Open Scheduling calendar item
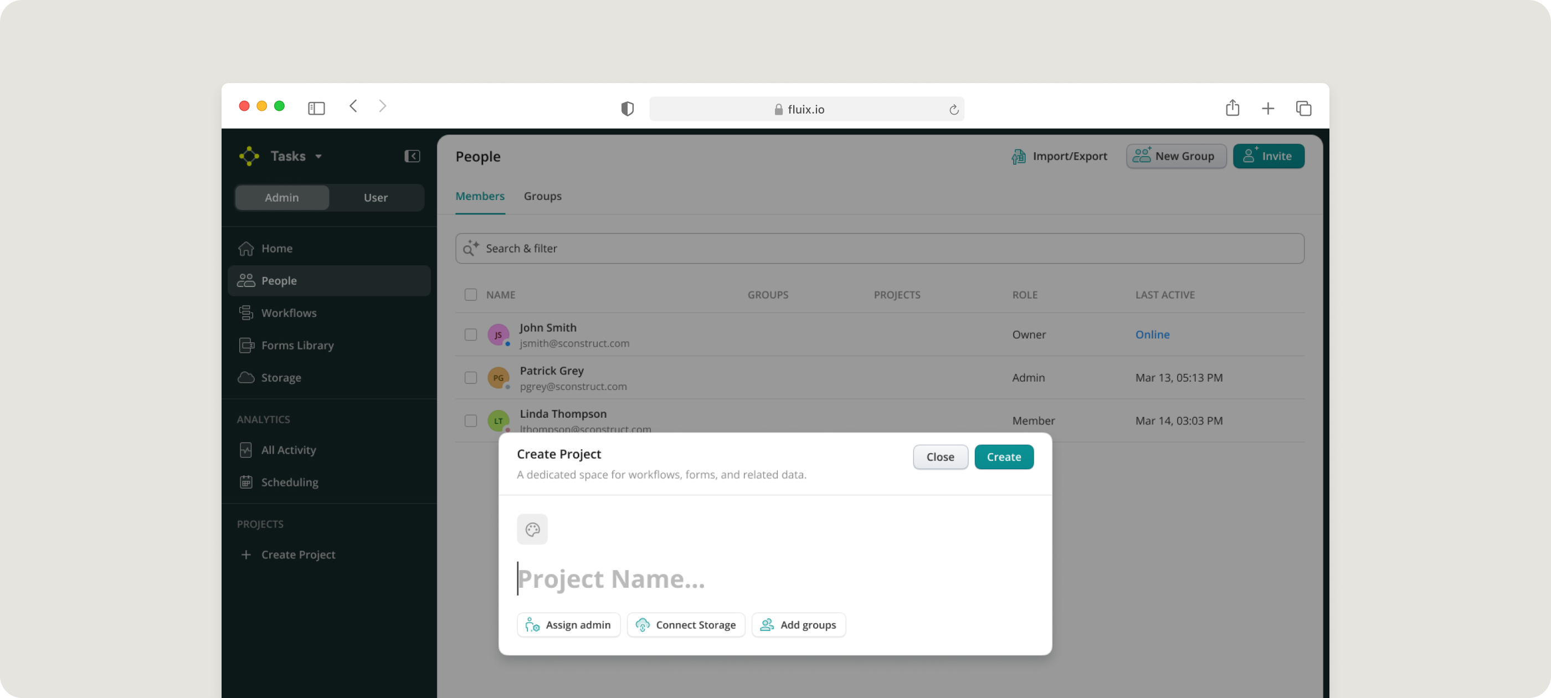1551x698 pixels. click(289, 483)
